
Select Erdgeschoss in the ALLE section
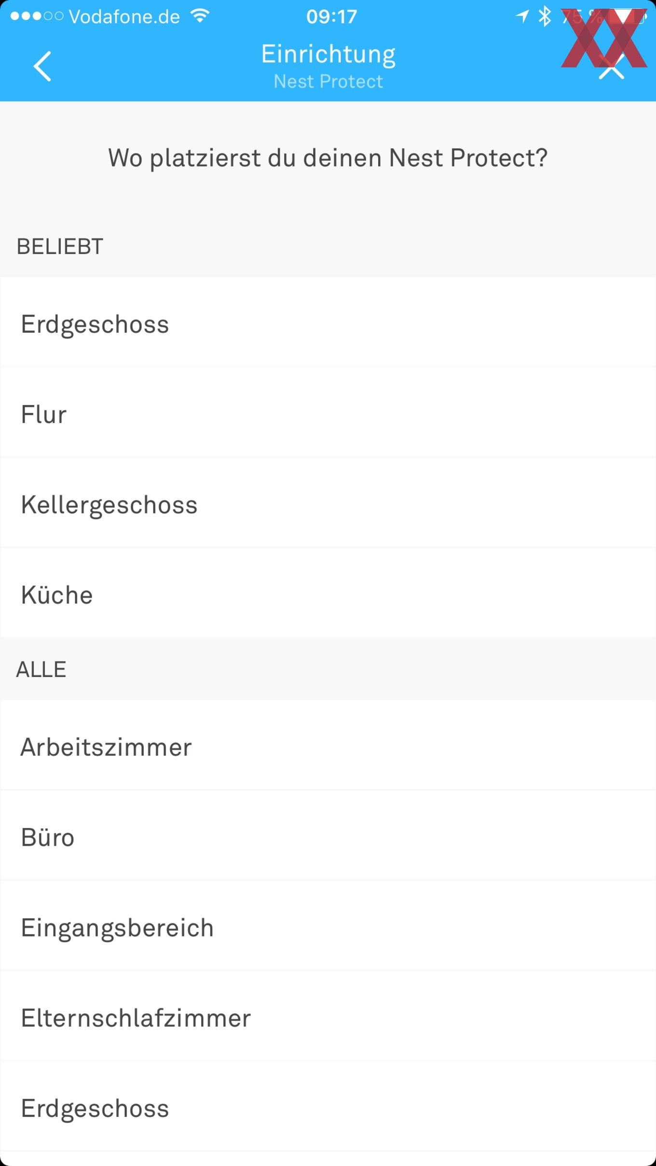pyautogui.click(x=328, y=1107)
